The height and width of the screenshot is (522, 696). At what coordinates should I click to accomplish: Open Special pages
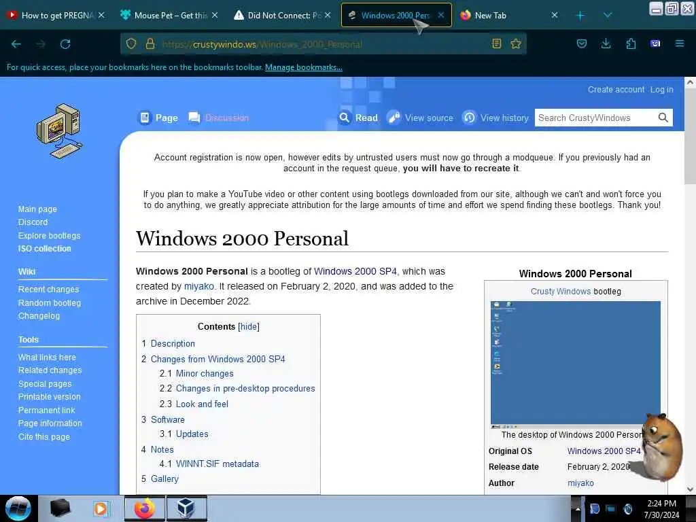tap(45, 384)
